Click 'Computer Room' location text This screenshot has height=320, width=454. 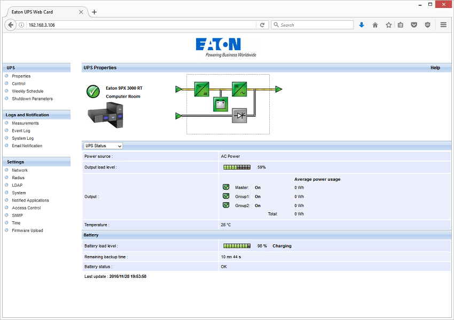pyautogui.click(x=123, y=97)
